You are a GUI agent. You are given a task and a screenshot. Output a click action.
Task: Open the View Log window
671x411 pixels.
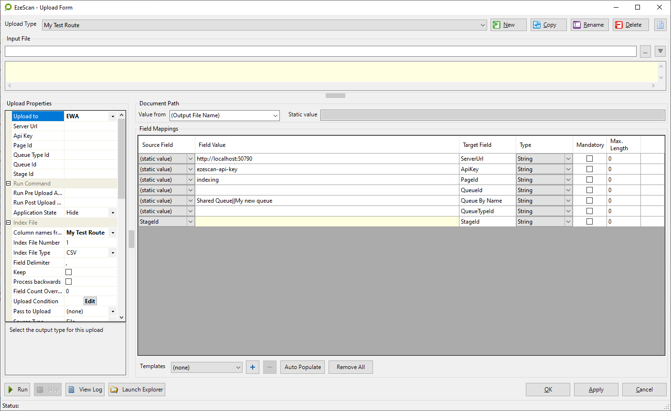pos(85,390)
